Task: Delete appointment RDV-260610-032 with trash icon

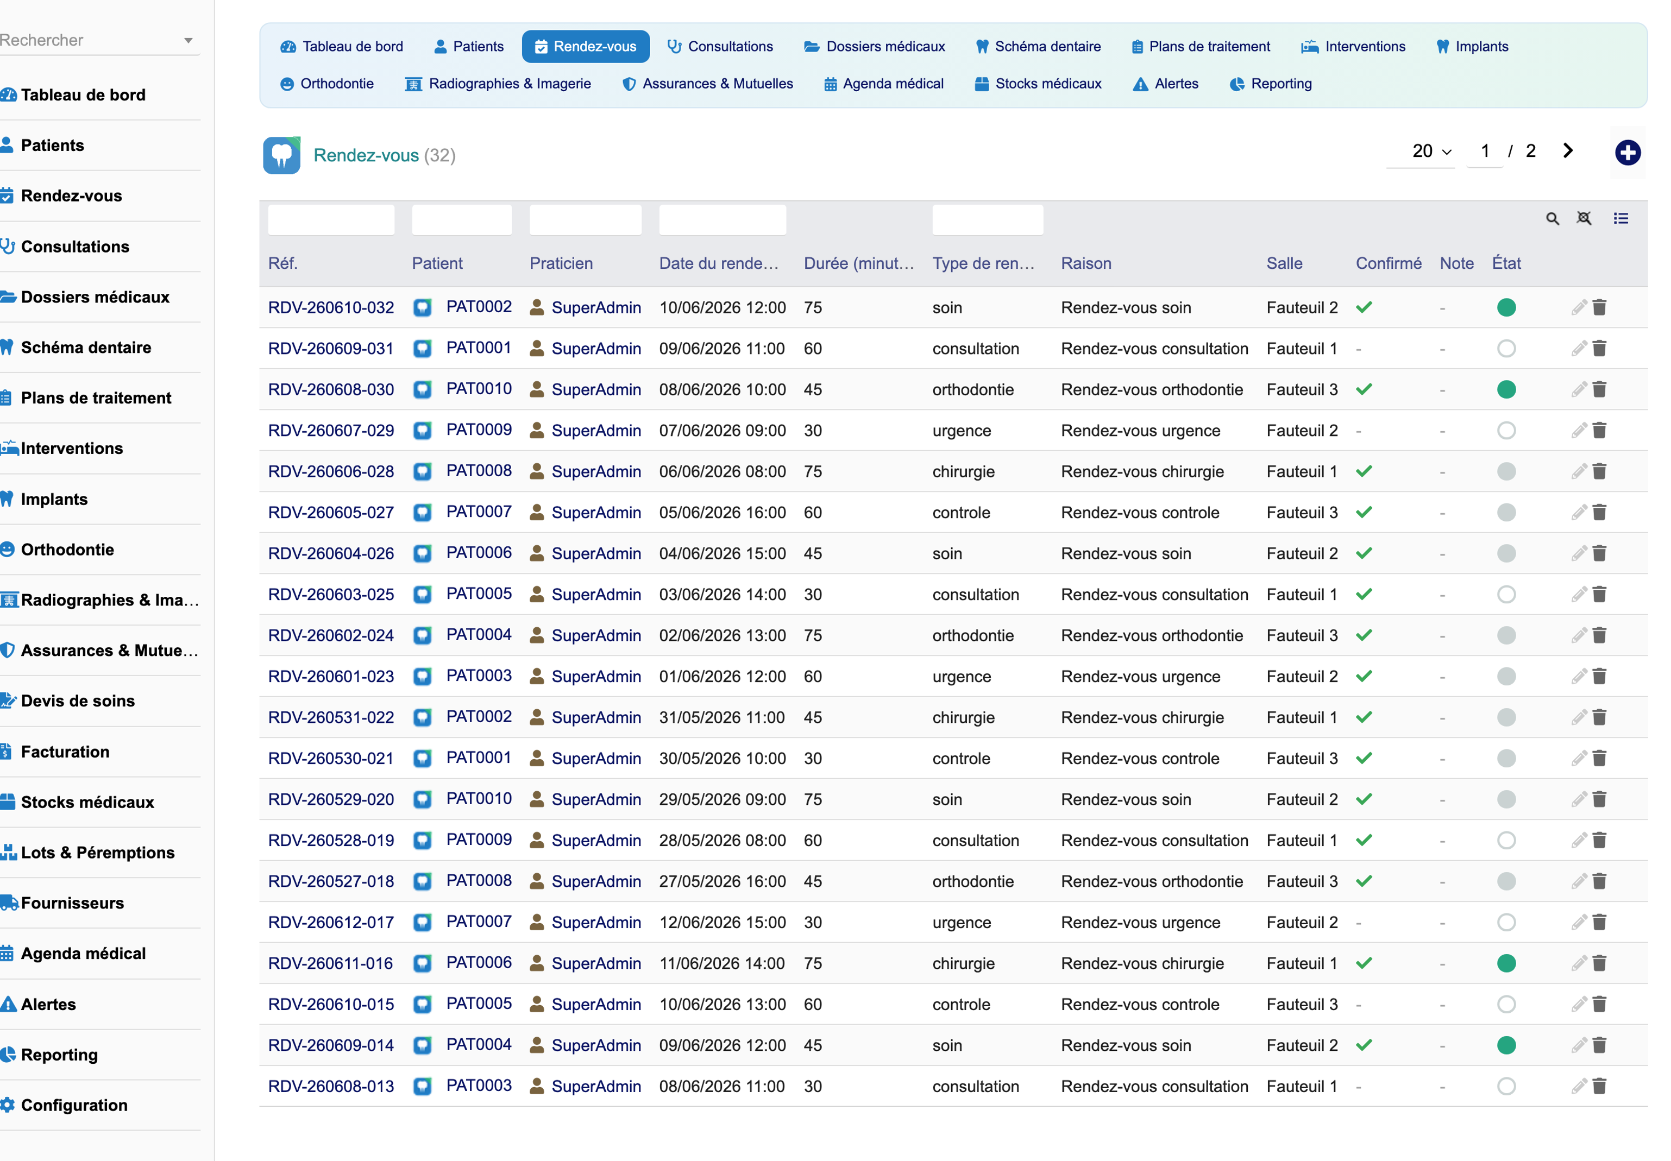Action: (x=1599, y=307)
